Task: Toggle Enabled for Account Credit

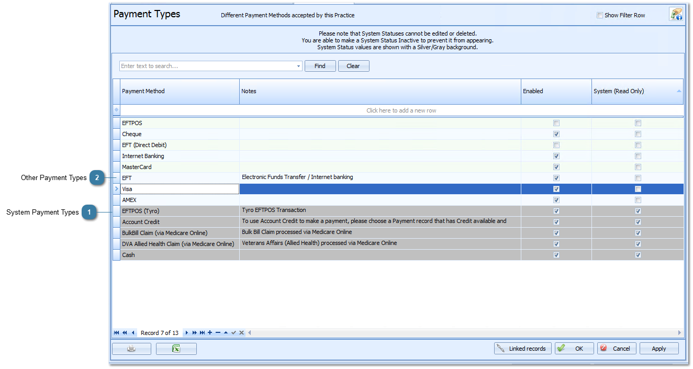Action: coord(556,222)
